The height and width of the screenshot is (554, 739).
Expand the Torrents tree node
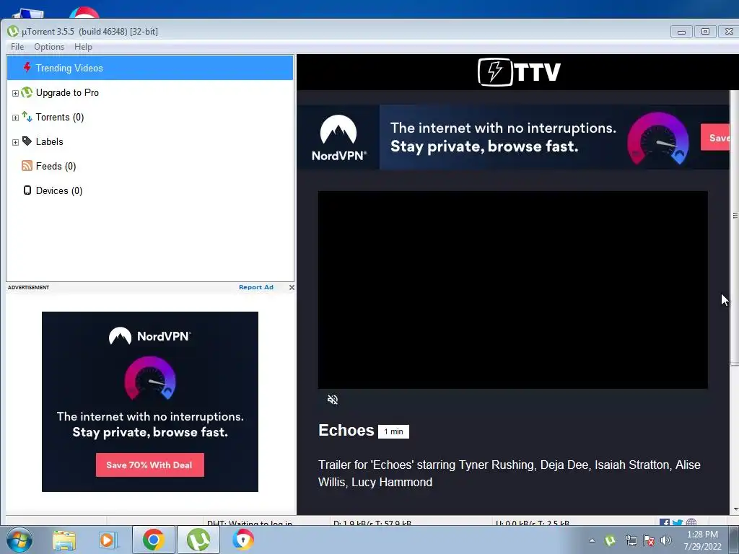click(15, 118)
